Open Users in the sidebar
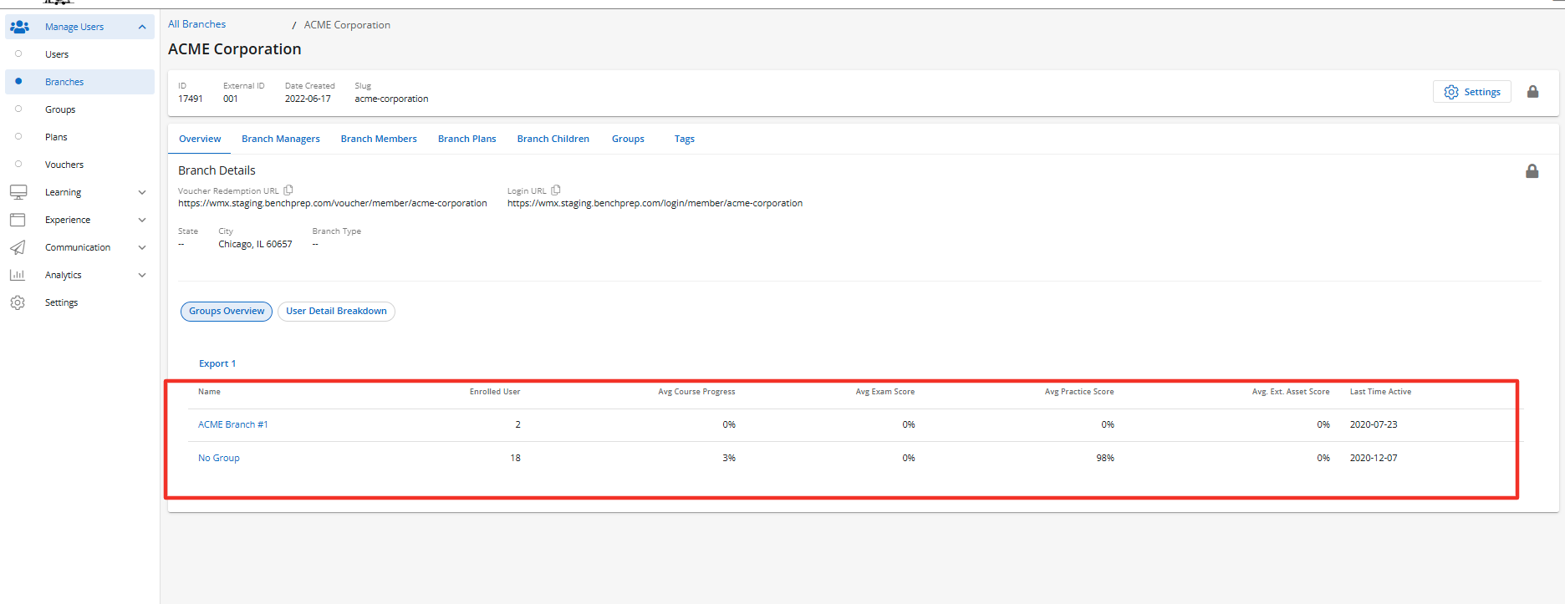Screen dimensions: 1565x604 57,54
